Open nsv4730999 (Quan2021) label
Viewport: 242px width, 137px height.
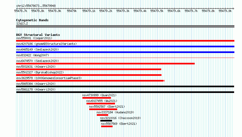[x=99, y=95]
